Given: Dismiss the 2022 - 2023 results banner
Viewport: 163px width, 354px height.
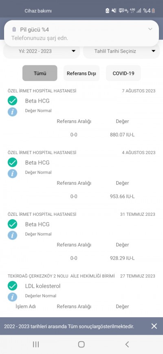Looking at the screenshot, I should point(154,326).
